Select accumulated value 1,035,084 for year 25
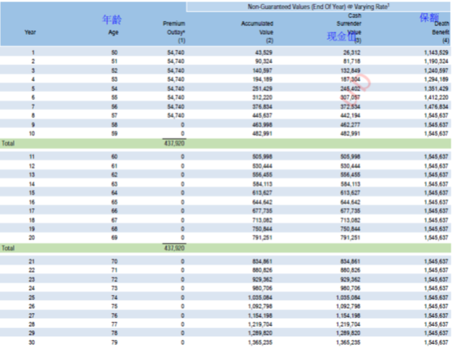The width and height of the screenshot is (463, 347). pyautogui.click(x=260, y=298)
